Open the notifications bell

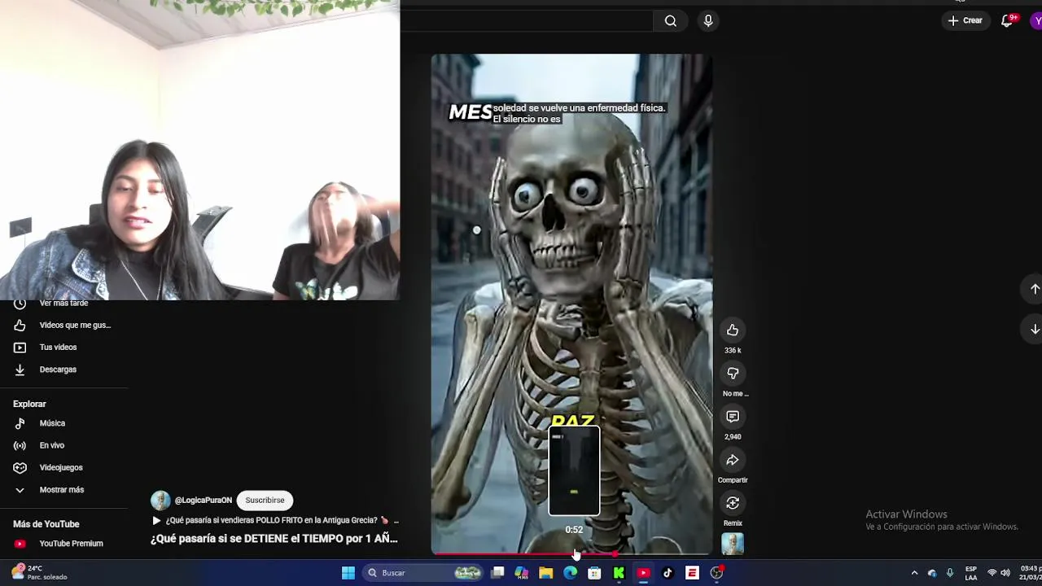point(1007,21)
